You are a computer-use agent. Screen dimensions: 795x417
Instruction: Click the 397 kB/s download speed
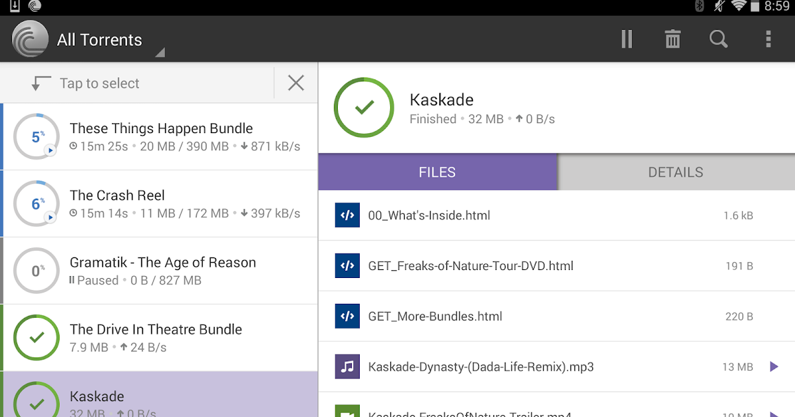[270, 213]
